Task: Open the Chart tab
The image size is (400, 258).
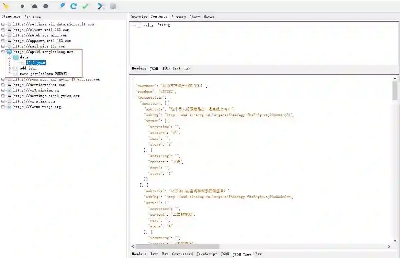Action: click(195, 17)
